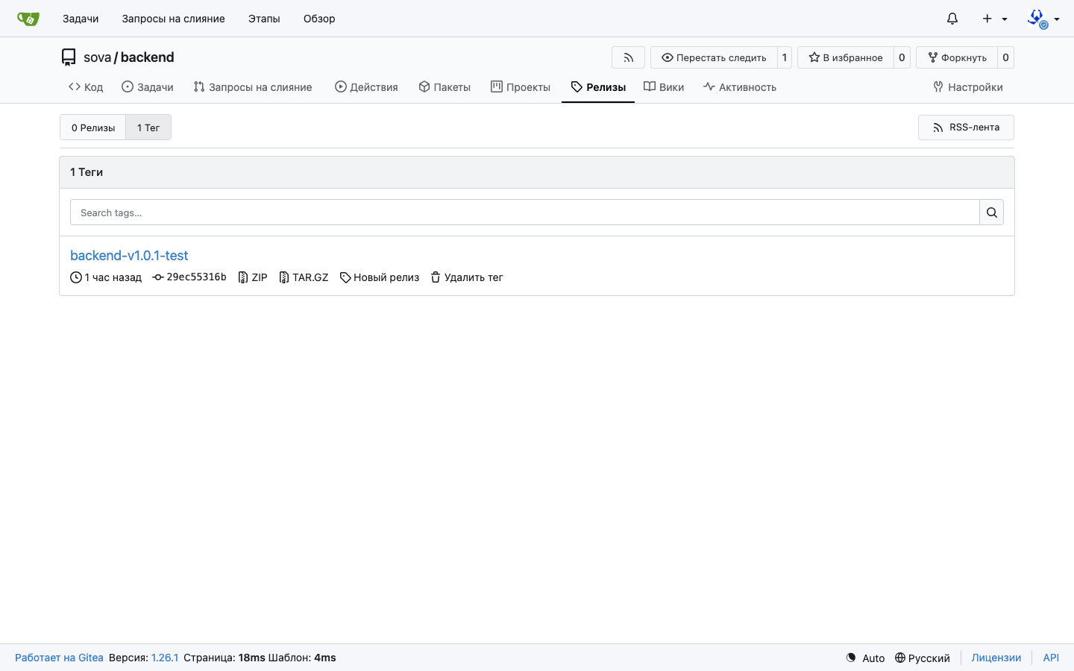This screenshot has height=671, width=1074.
Task: Open the Пакеты tab
Action: [x=445, y=87]
